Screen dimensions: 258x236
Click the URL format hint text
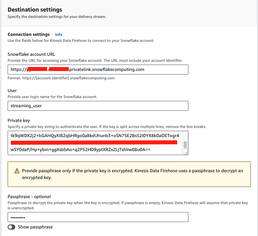pos(61,78)
